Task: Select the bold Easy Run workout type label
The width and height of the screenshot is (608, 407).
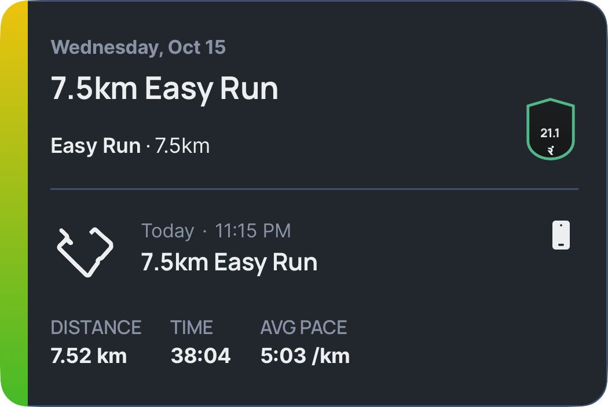Action: point(96,146)
